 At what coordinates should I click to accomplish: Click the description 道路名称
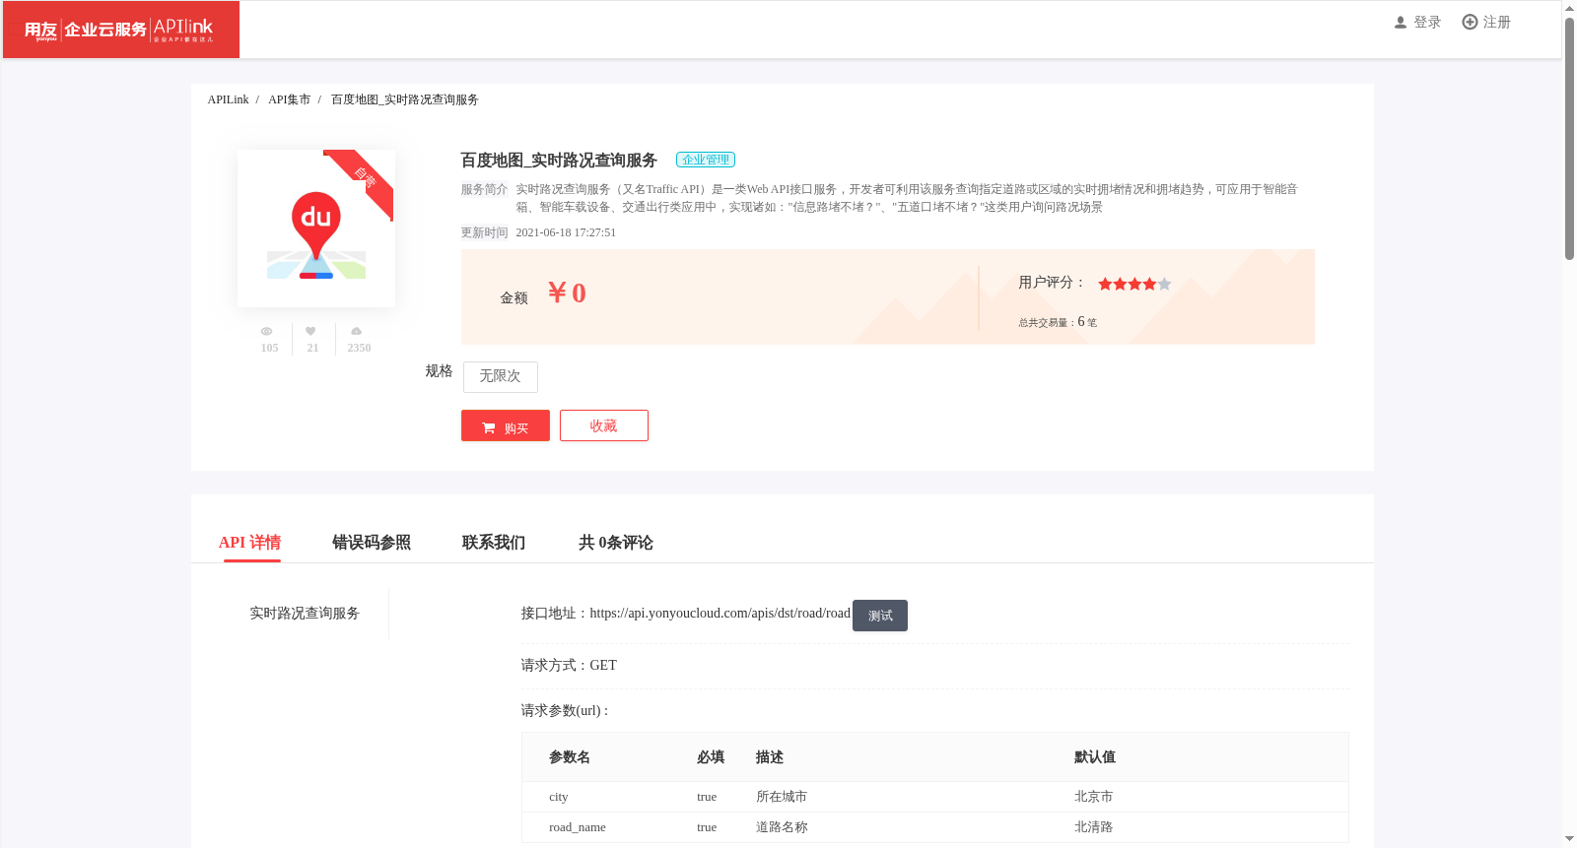(782, 827)
